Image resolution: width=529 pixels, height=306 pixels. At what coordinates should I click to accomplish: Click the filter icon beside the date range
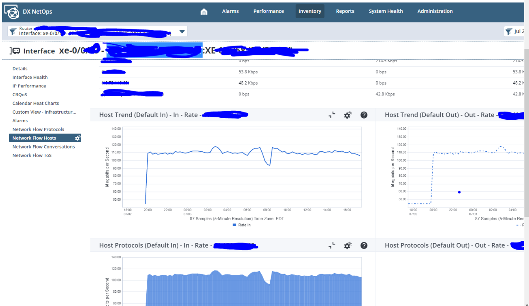point(509,31)
